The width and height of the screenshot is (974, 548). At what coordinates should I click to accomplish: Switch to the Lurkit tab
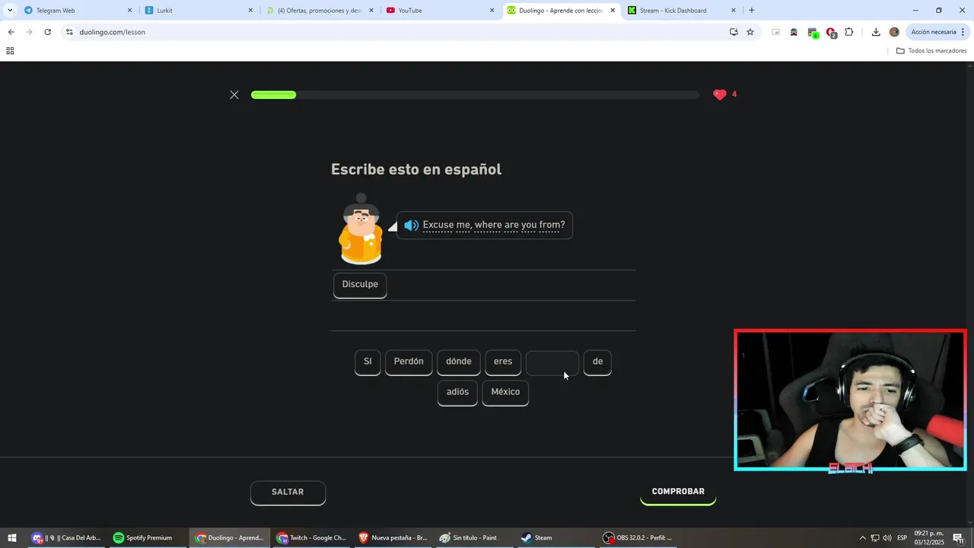pos(198,11)
